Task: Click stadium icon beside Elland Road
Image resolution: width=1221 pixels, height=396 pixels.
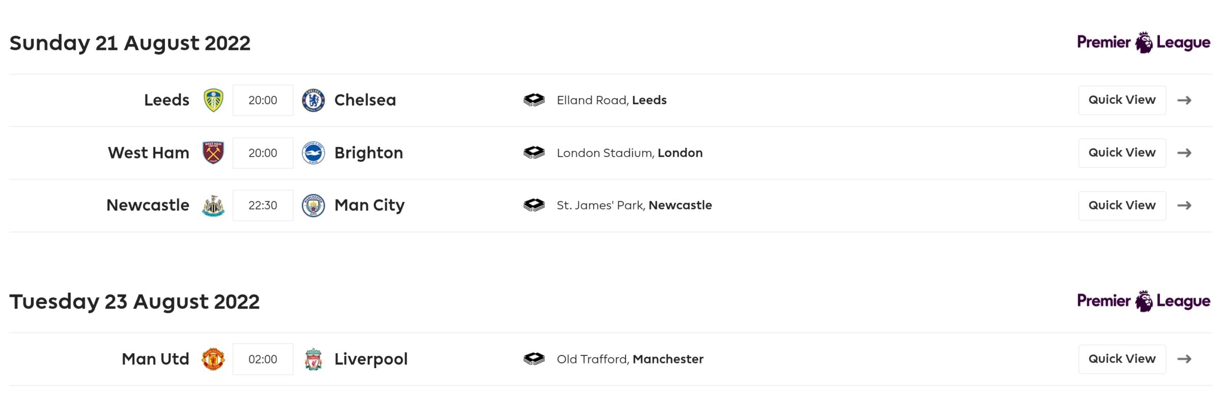Action: 534,100
